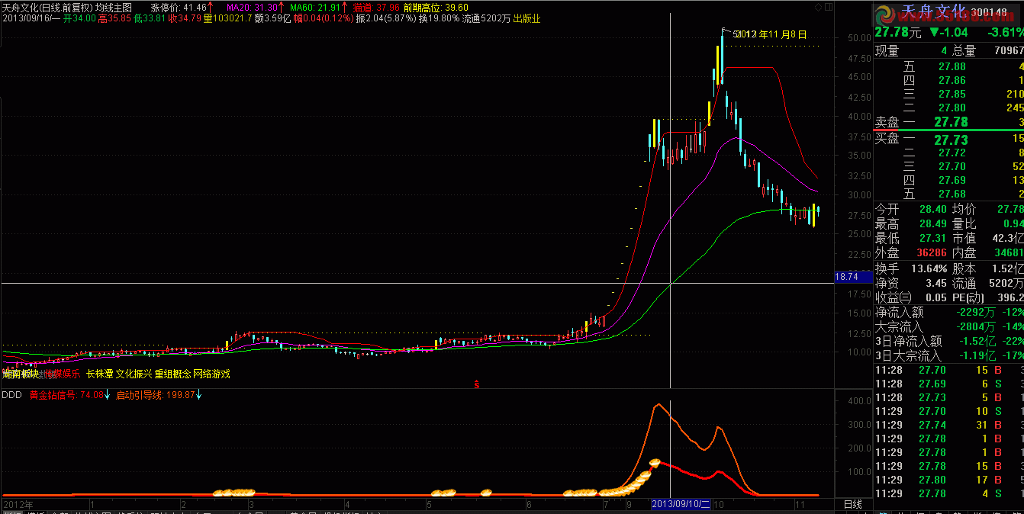
Task: Click the 50.00 price axis label
Action: coord(859,38)
